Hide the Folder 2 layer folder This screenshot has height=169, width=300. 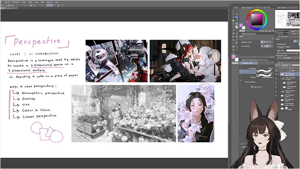(276, 78)
